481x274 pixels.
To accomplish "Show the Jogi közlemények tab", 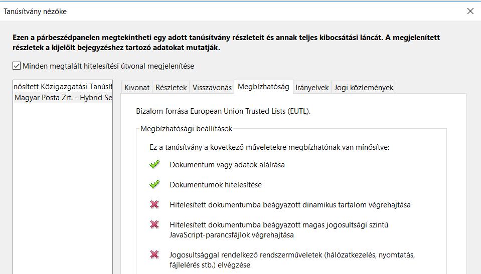I will pyautogui.click(x=364, y=87).
